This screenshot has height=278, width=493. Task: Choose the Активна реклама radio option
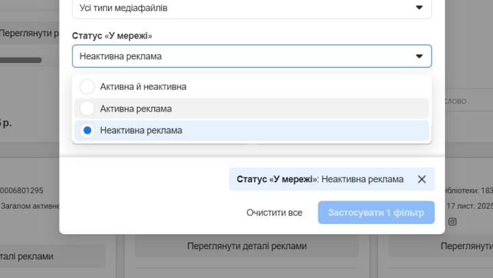tap(87, 108)
